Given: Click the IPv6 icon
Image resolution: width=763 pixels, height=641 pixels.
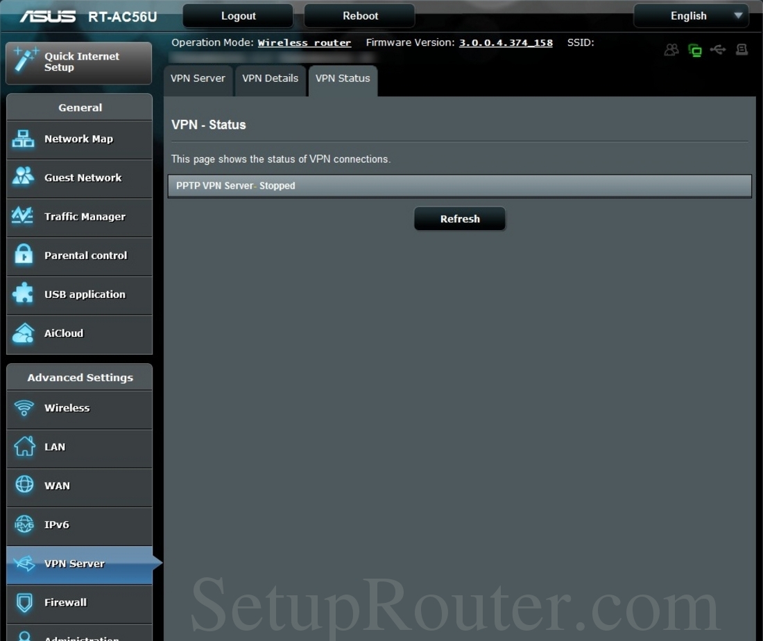Looking at the screenshot, I should click(24, 525).
